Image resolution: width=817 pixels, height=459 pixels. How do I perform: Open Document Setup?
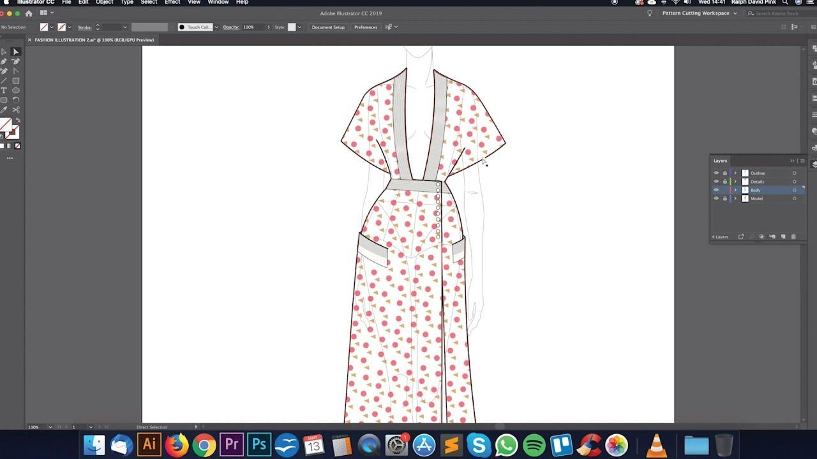pos(327,27)
